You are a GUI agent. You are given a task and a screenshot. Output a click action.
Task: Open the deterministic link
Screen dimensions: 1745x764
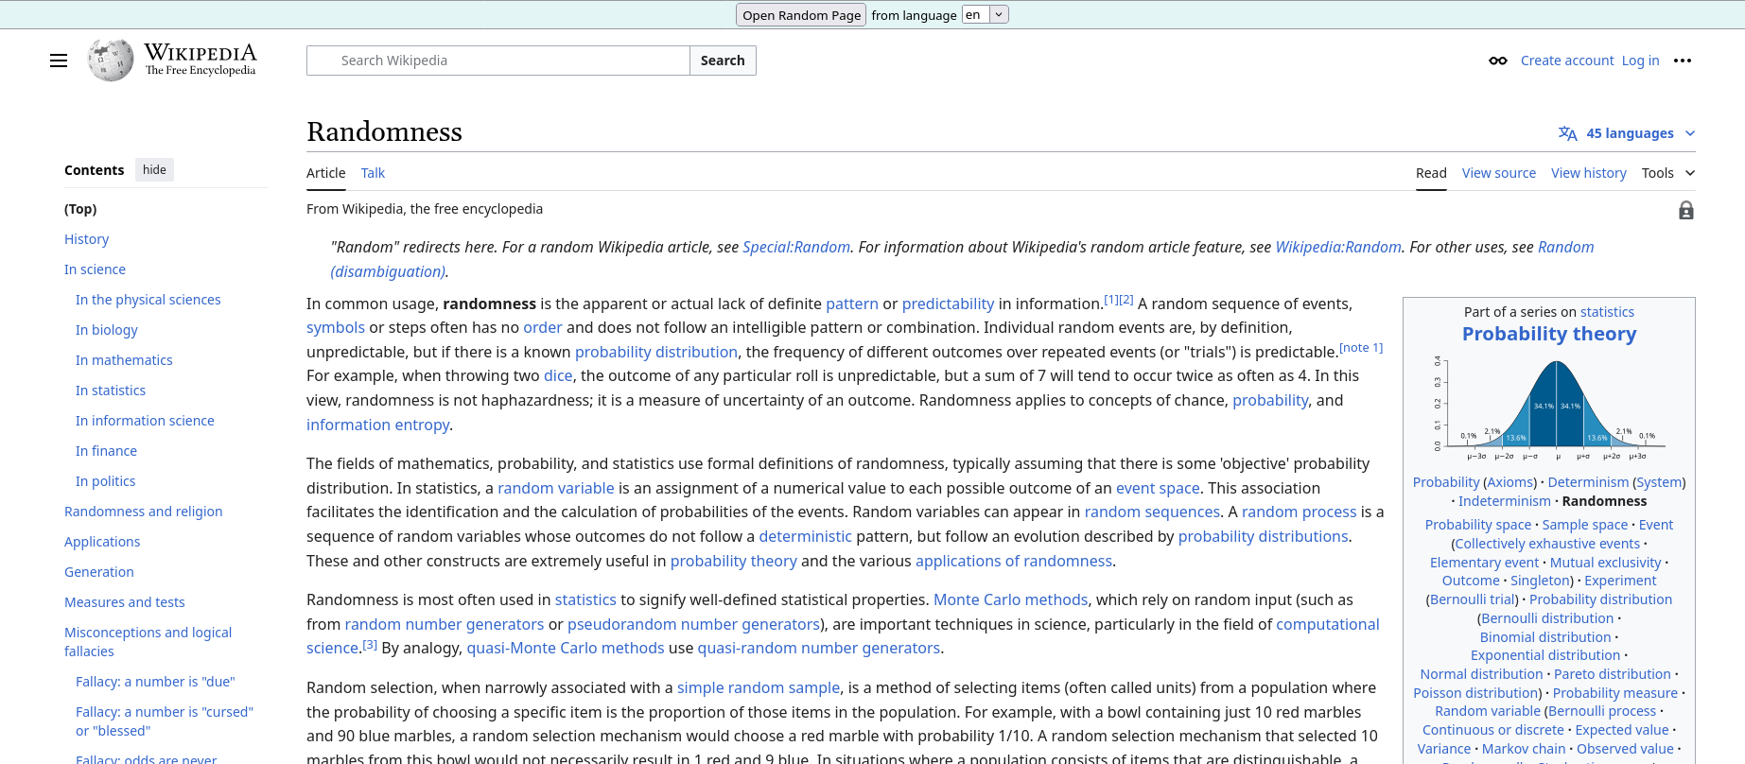pyautogui.click(x=805, y=536)
